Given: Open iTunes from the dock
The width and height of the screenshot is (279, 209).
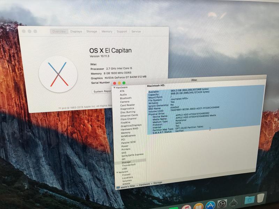Looking at the screenshot, I should [x=187, y=207].
